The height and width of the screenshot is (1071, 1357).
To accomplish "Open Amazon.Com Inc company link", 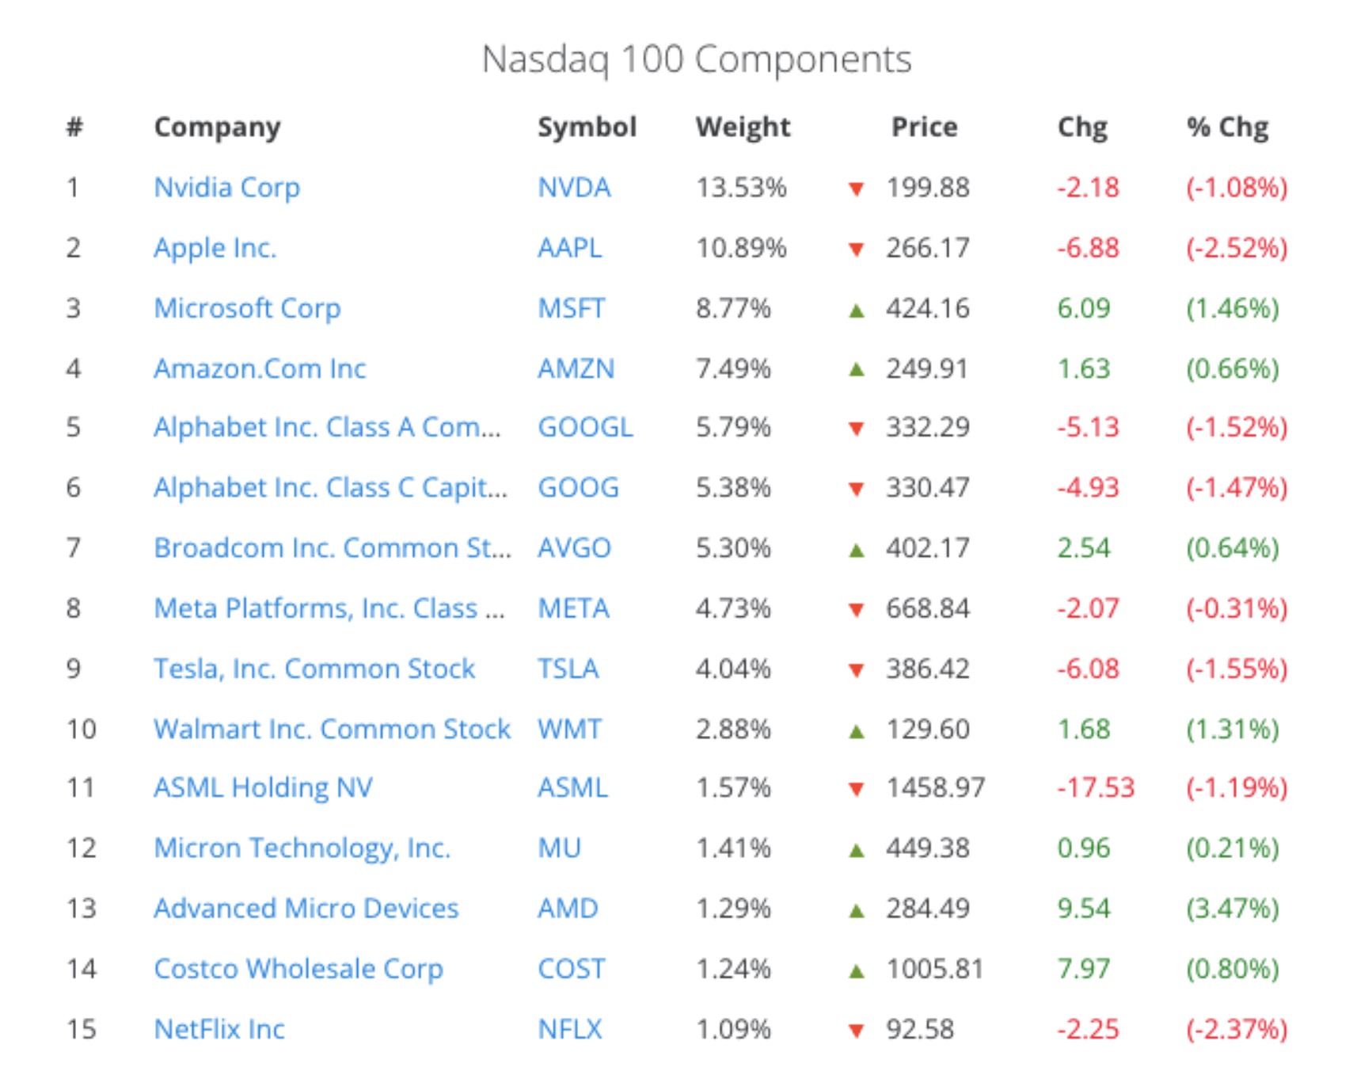I will click(x=260, y=368).
